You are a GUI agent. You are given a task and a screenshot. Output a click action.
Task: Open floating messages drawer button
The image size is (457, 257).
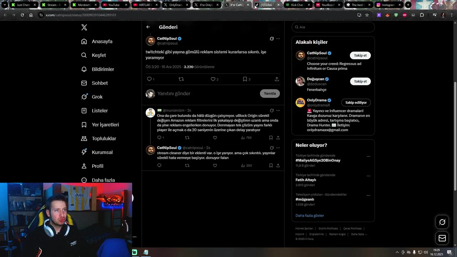coord(442,238)
